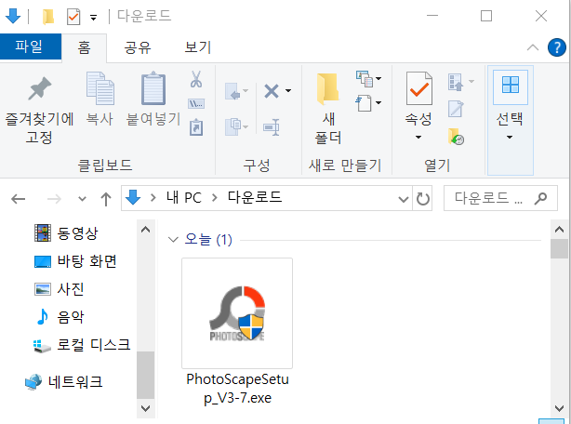Click the PhotoScapeSetup_V3-7.exe file name
Image resolution: width=571 pixels, height=424 pixels.
[x=237, y=389]
